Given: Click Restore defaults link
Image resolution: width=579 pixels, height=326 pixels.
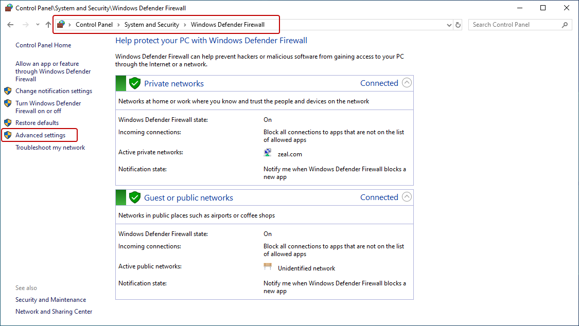Looking at the screenshot, I should click(37, 123).
